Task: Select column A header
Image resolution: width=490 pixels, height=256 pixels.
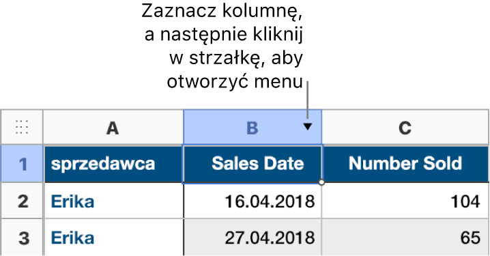Action: click(113, 127)
